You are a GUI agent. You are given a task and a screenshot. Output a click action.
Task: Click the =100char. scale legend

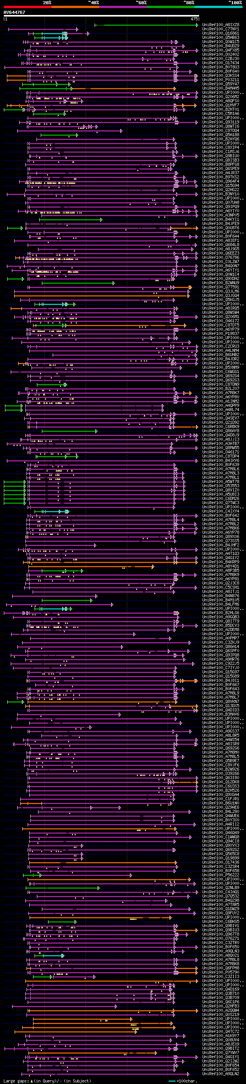tap(183, 1081)
